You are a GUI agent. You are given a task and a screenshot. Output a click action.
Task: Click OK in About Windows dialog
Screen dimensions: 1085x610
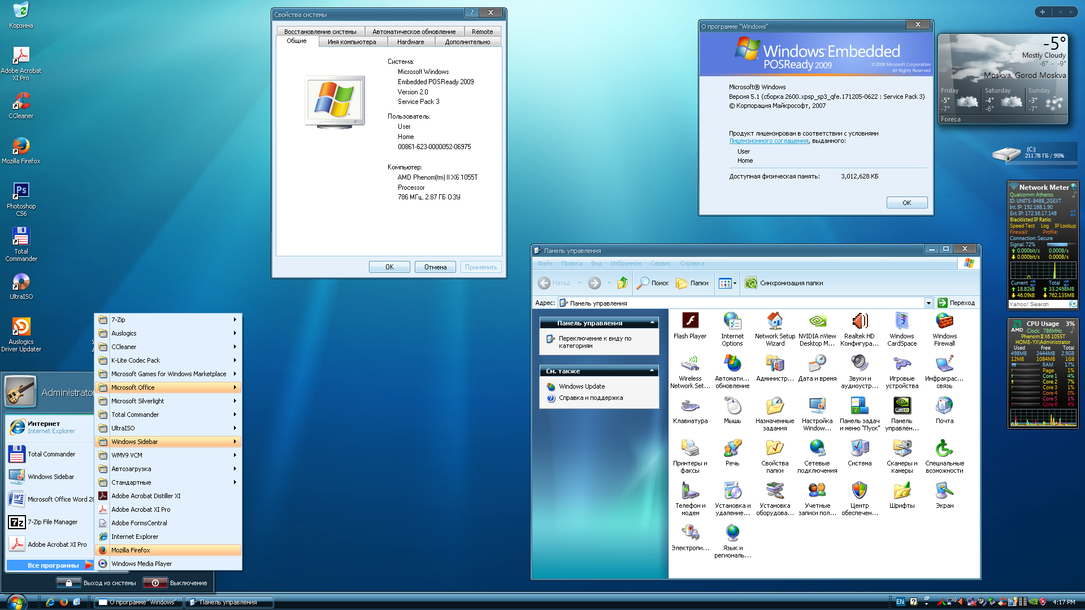907,203
